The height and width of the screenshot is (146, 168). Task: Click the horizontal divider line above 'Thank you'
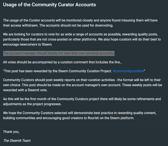point(83,125)
